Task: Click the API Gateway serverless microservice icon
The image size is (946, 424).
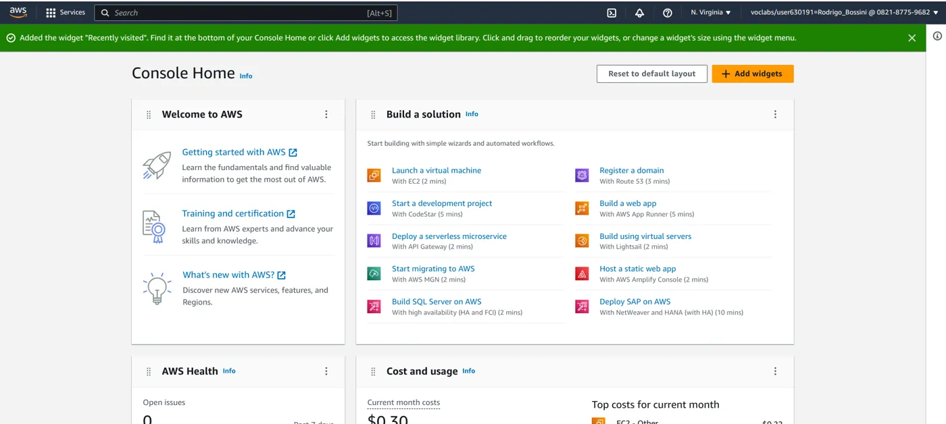Action: tap(374, 241)
